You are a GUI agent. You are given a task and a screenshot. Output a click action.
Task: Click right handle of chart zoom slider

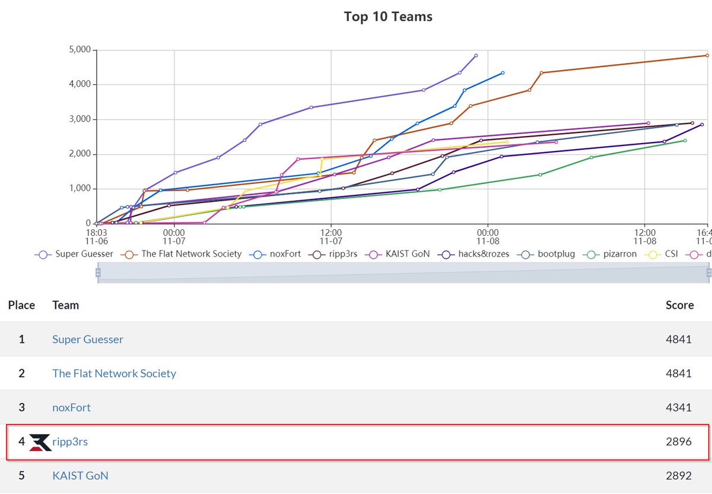708,273
